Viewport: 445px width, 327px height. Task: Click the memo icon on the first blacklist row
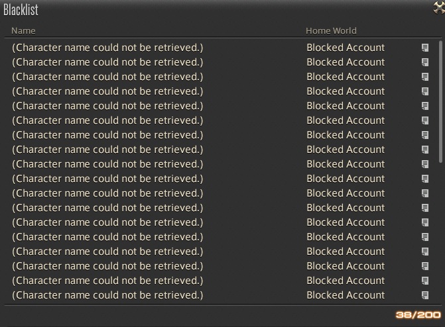click(x=425, y=48)
